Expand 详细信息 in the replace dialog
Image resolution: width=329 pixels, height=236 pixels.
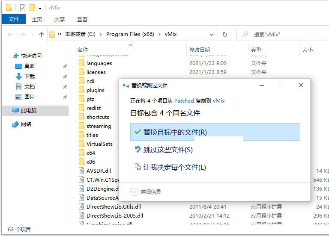click(x=146, y=192)
